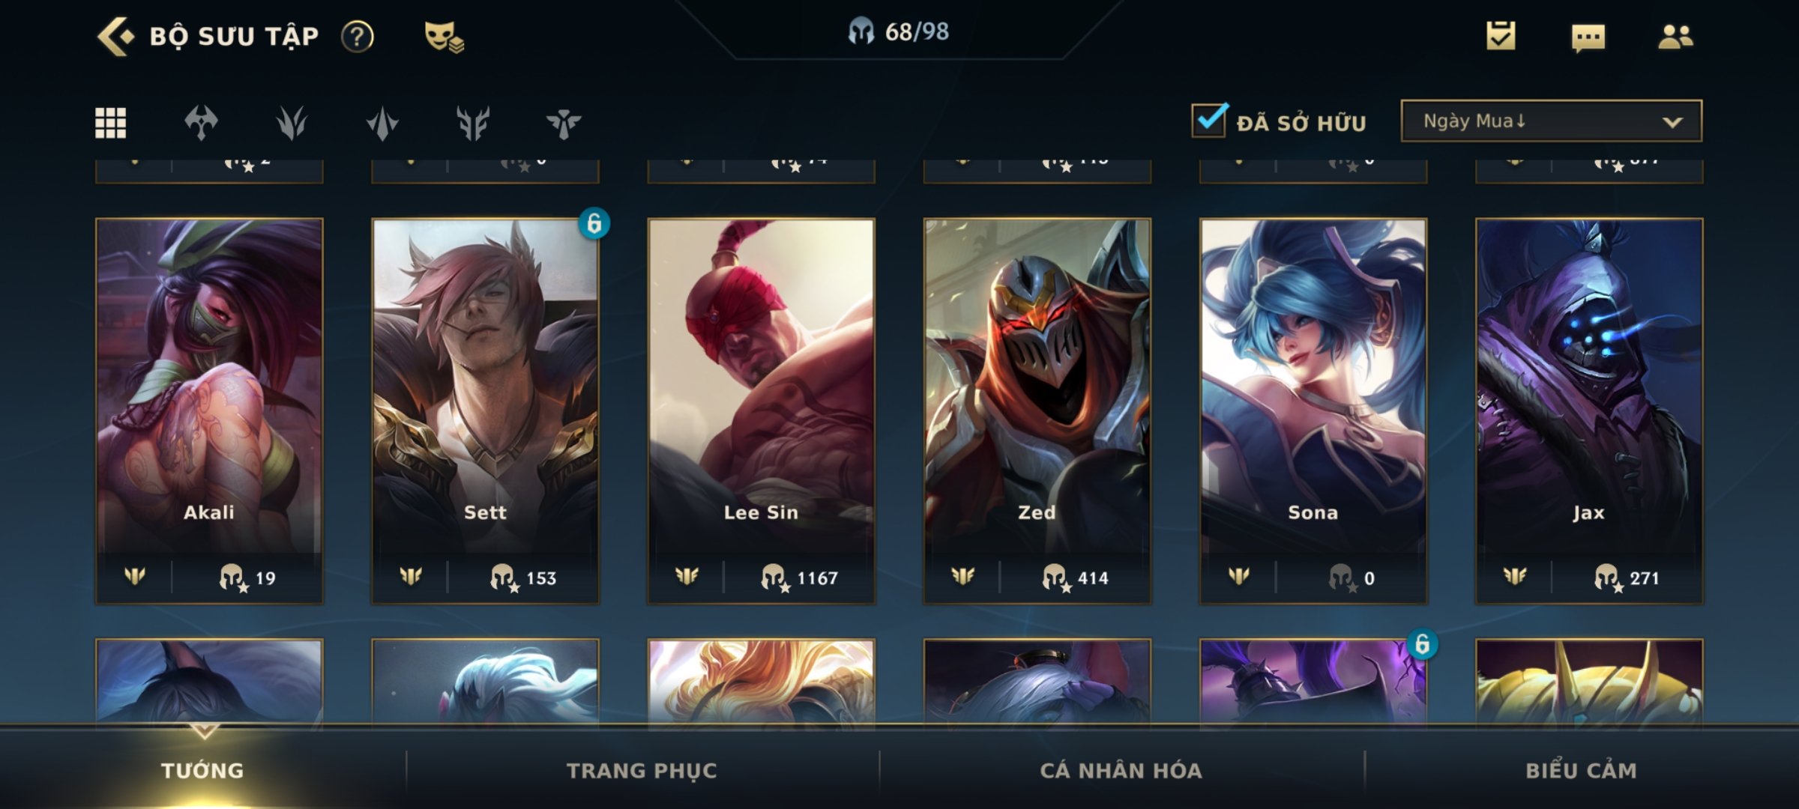The image size is (1799, 809).
Task: Open the Lee Sin champion card
Action: [761, 410]
